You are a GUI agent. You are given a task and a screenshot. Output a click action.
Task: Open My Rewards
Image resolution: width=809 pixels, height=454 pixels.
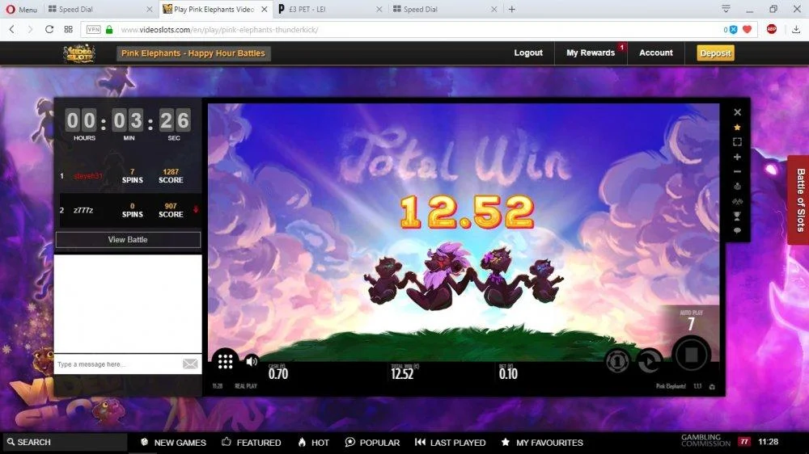[x=591, y=53]
